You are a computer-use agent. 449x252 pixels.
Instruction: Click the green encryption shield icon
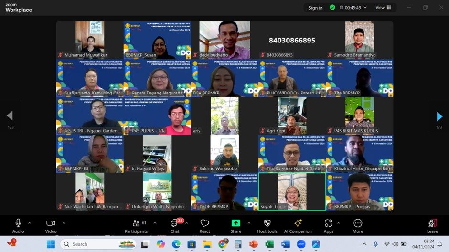click(332, 8)
